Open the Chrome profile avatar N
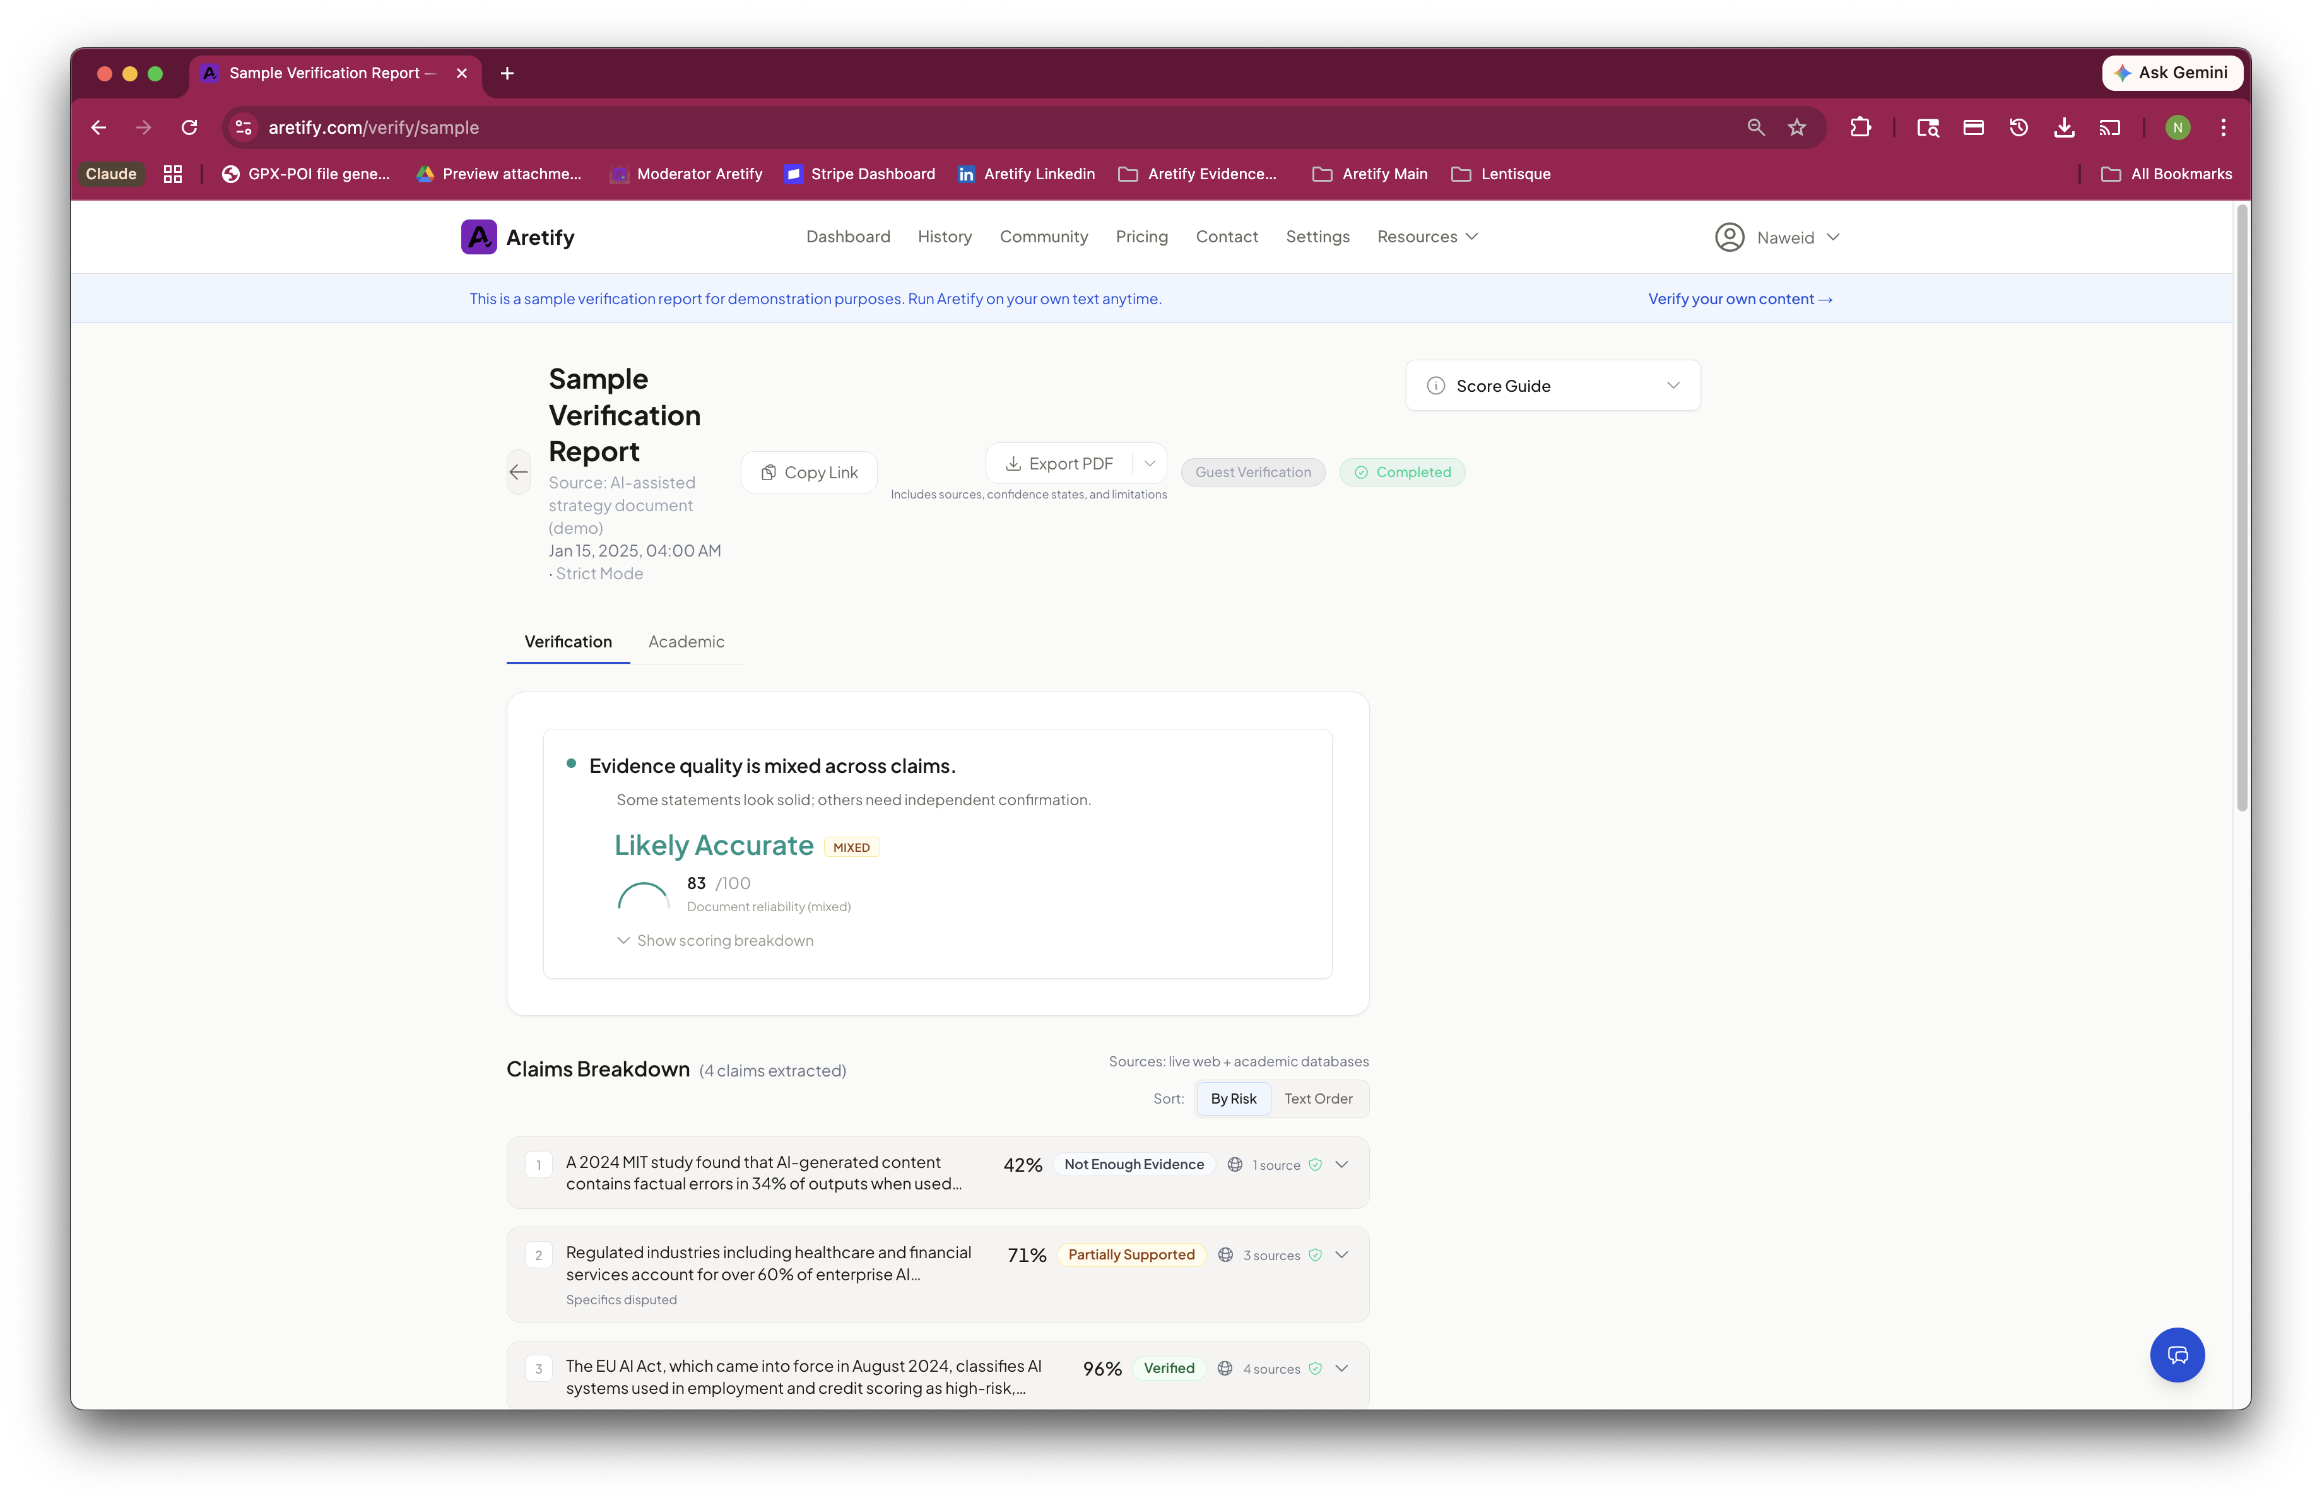The width and height of the screenshot is (2322, 1503). [2178, 127]
